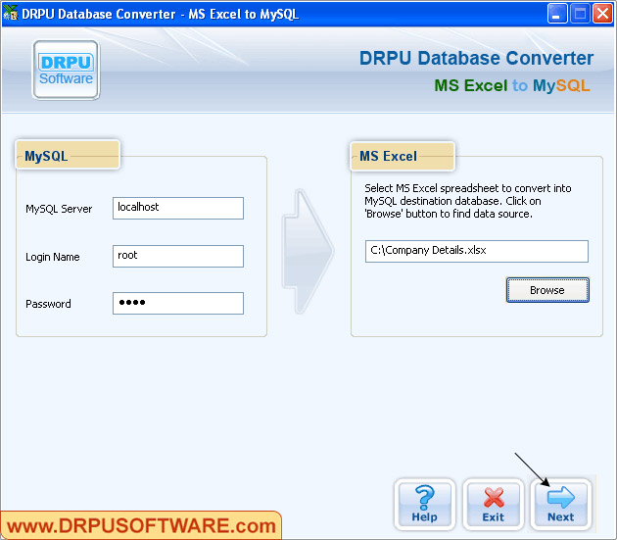617x540 pixels.
Task: Click the 'MySQL' group header
Action: coord(68,156)
